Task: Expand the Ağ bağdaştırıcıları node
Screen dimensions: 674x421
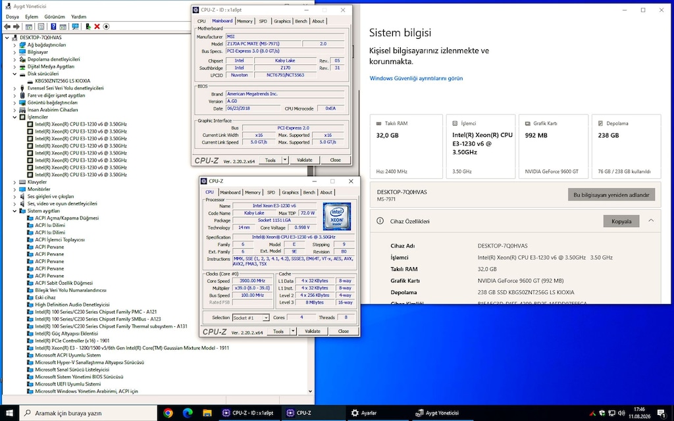Action: [x=14, y=45]
